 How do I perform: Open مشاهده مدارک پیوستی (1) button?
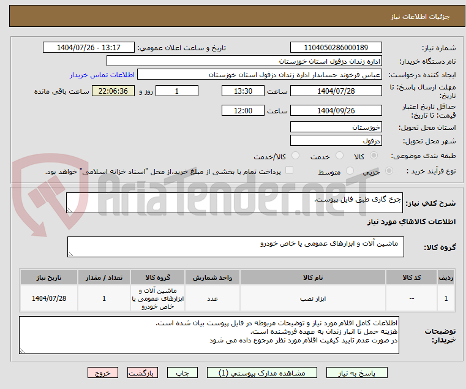click(x=262, y=372)
